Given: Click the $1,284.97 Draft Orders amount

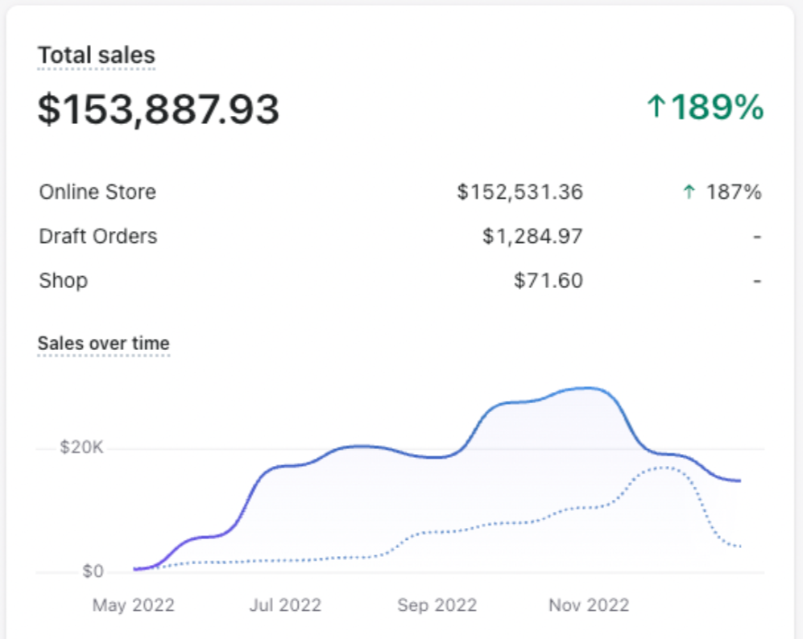Looking at the screenshot, I should pyautogui.click(x=532, y=237).
